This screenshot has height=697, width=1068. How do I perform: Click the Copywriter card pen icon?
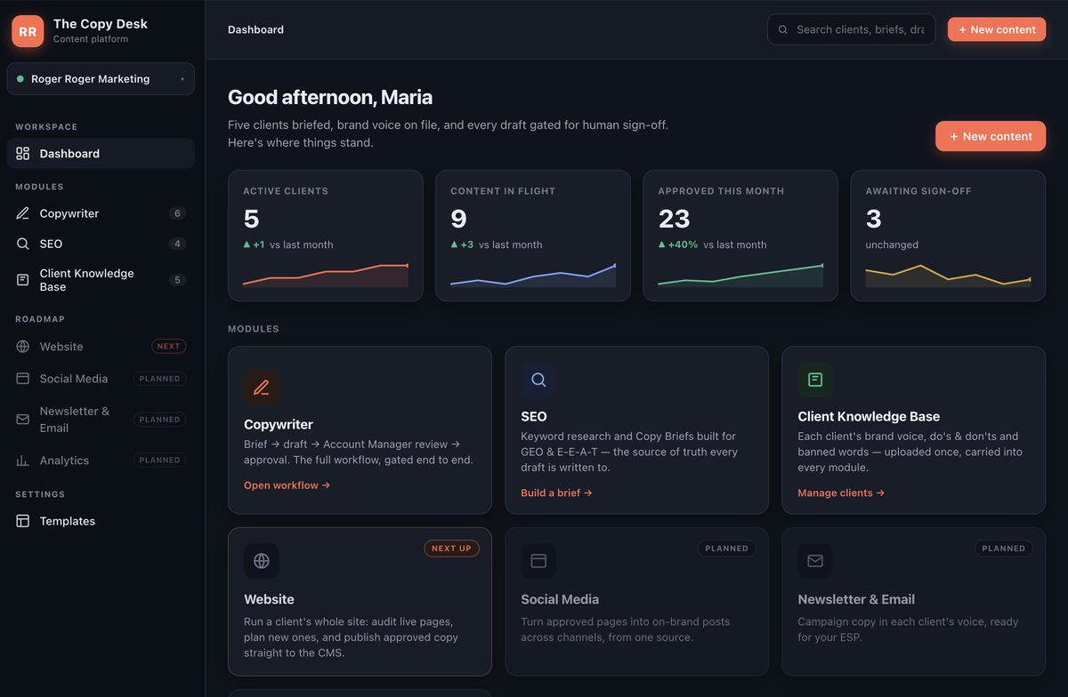(x=262, y=388)
